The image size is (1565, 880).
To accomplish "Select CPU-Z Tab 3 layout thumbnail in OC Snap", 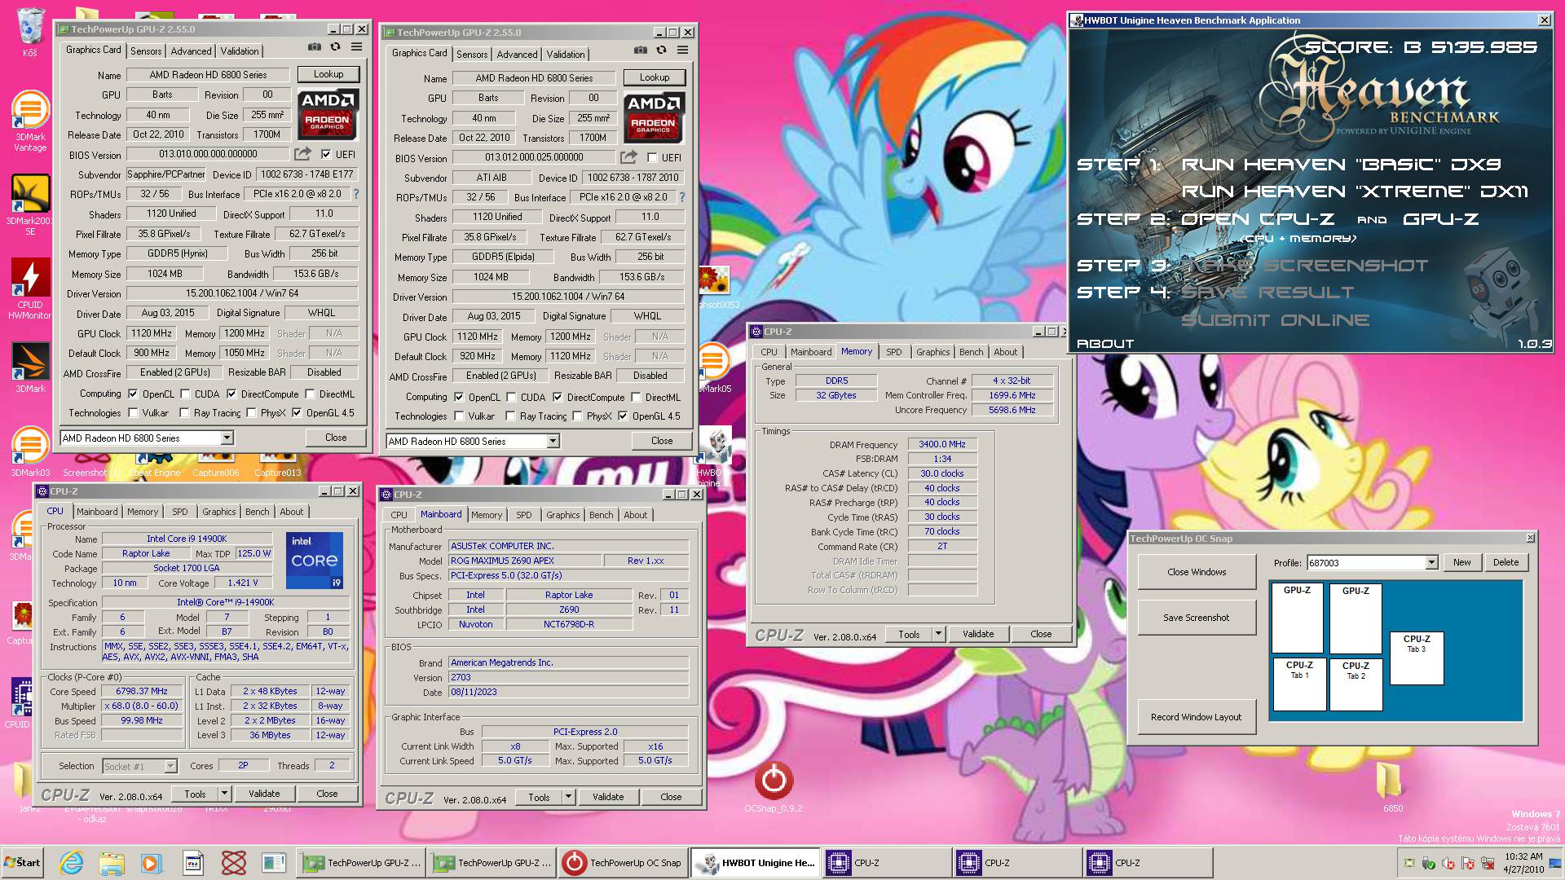I will pos(1417,658).
